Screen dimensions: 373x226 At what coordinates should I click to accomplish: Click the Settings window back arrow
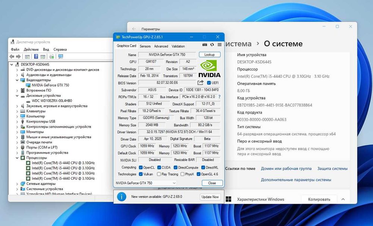134,29
